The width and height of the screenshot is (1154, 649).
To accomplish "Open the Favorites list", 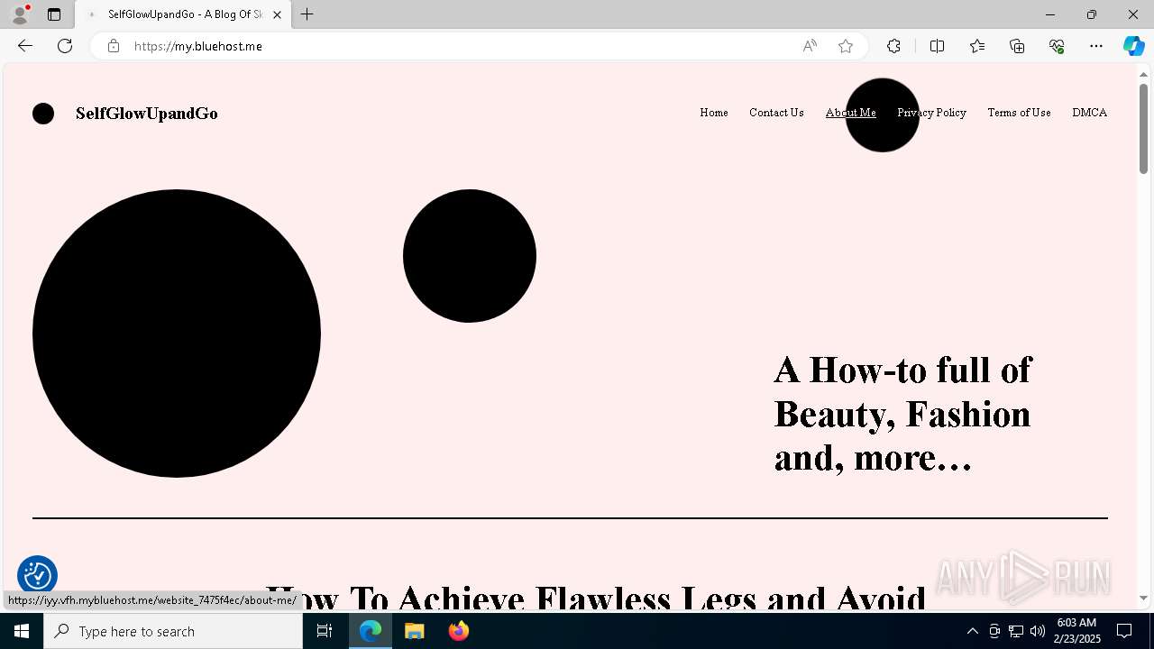I will click(x=977, y=46).
